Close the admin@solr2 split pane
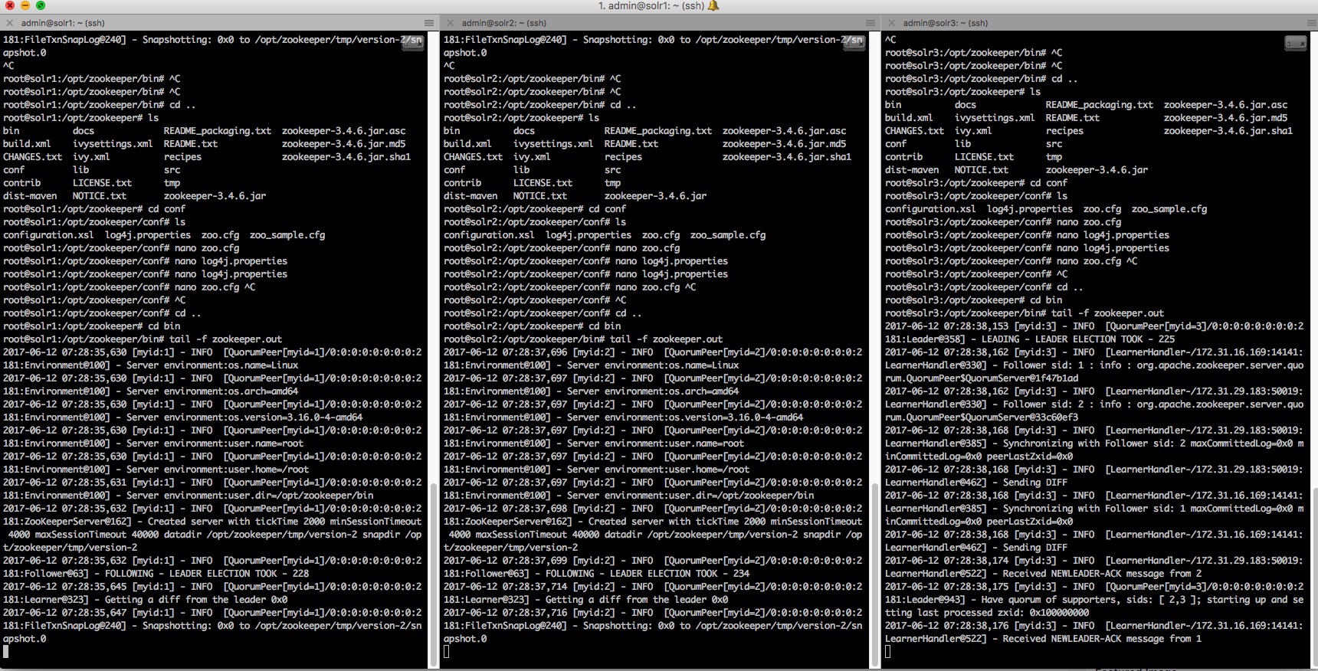The height and width of the screenshot is (671, 1318). click(451, 23)
